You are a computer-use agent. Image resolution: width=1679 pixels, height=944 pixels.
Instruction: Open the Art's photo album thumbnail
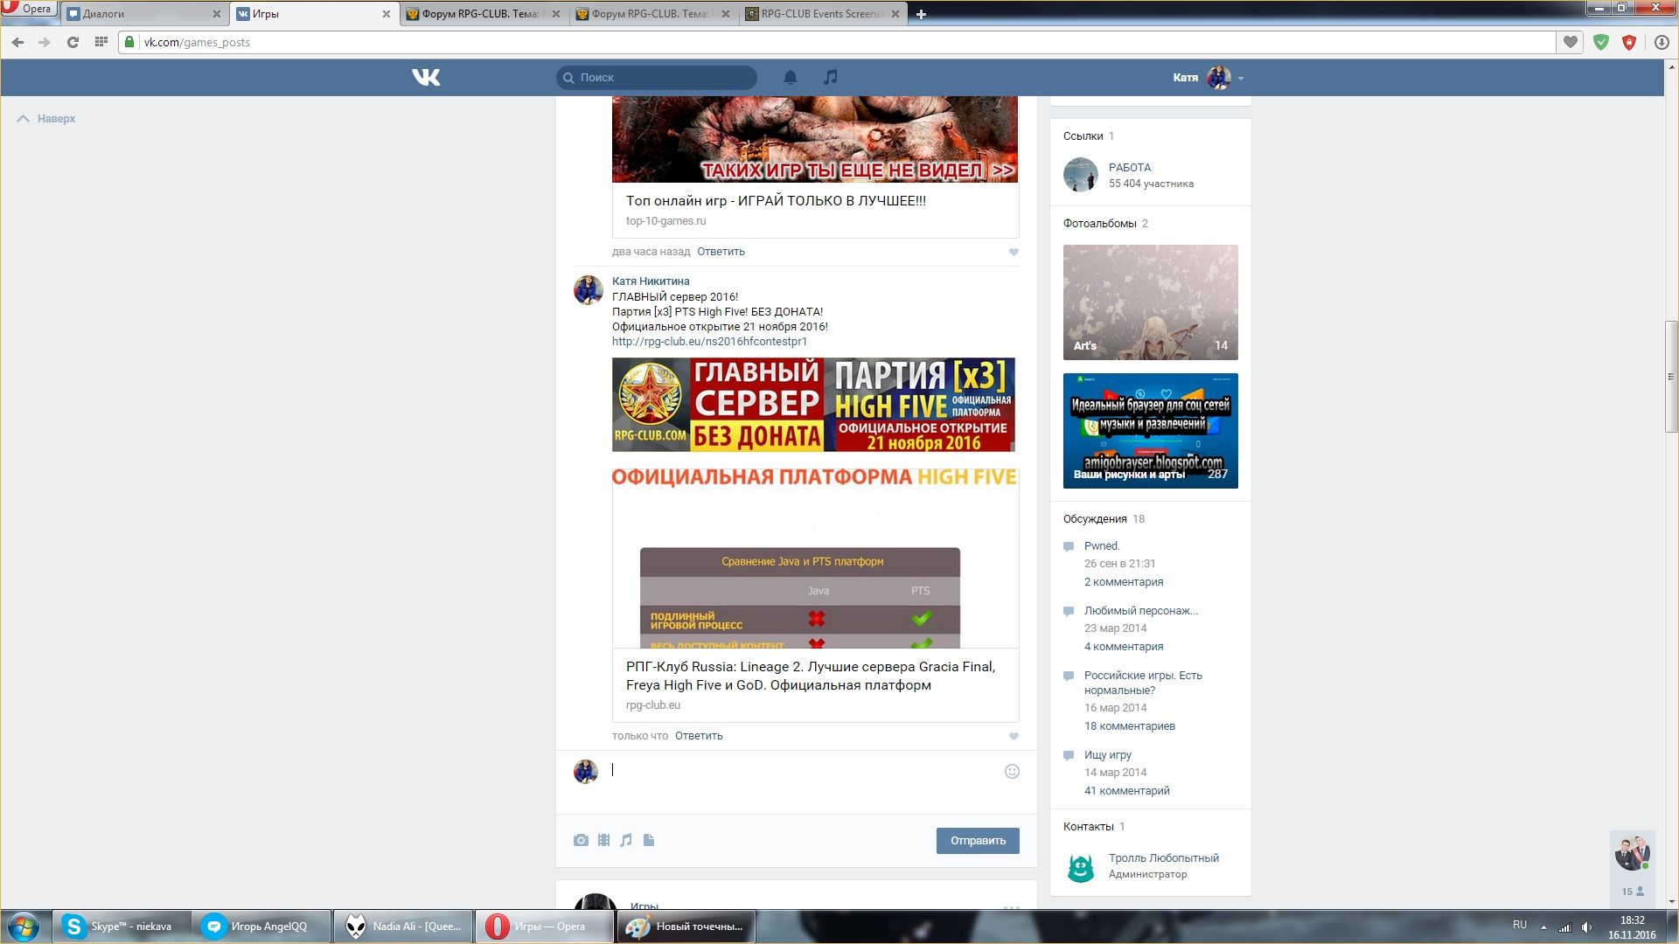pyautogui.click(x=1150, y=302)
